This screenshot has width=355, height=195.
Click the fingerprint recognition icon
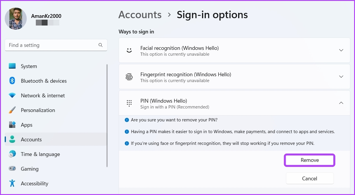(x=129, y=77)
